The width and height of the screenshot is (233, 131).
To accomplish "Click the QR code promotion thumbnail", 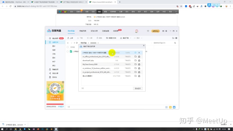I will click(x=55, y=91).
